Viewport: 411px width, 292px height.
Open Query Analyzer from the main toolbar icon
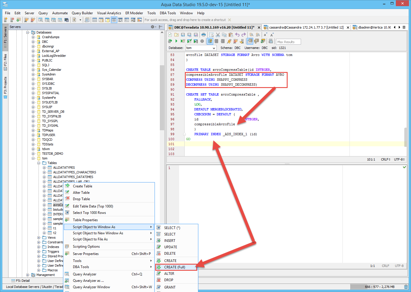41,20
